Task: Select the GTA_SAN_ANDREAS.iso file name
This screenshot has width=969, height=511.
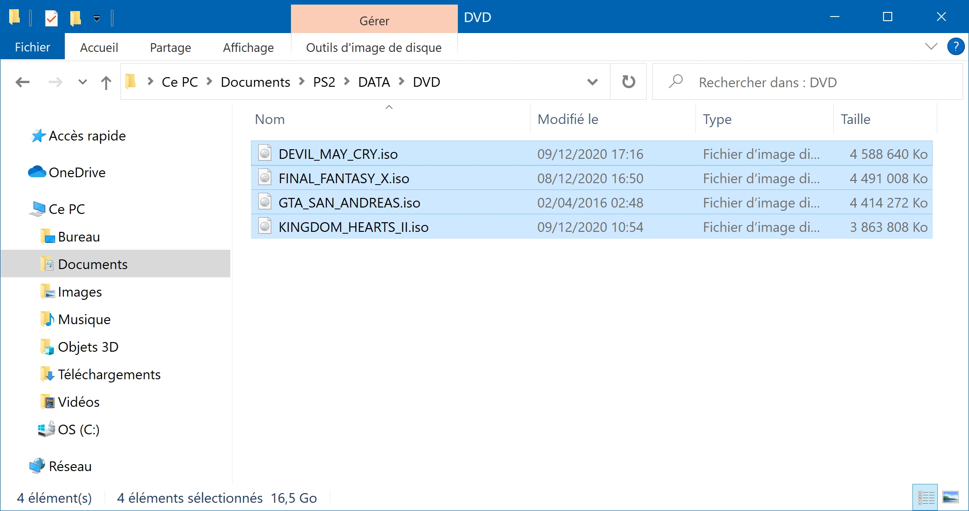Action: click(x=349, y=202)
